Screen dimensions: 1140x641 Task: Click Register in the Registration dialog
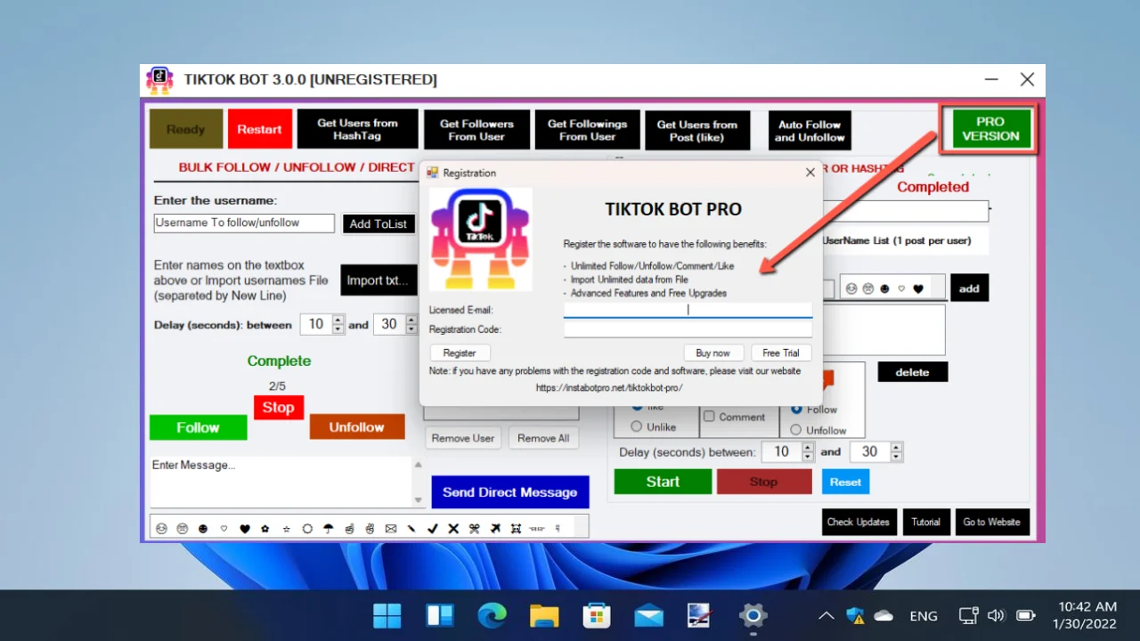460,353
